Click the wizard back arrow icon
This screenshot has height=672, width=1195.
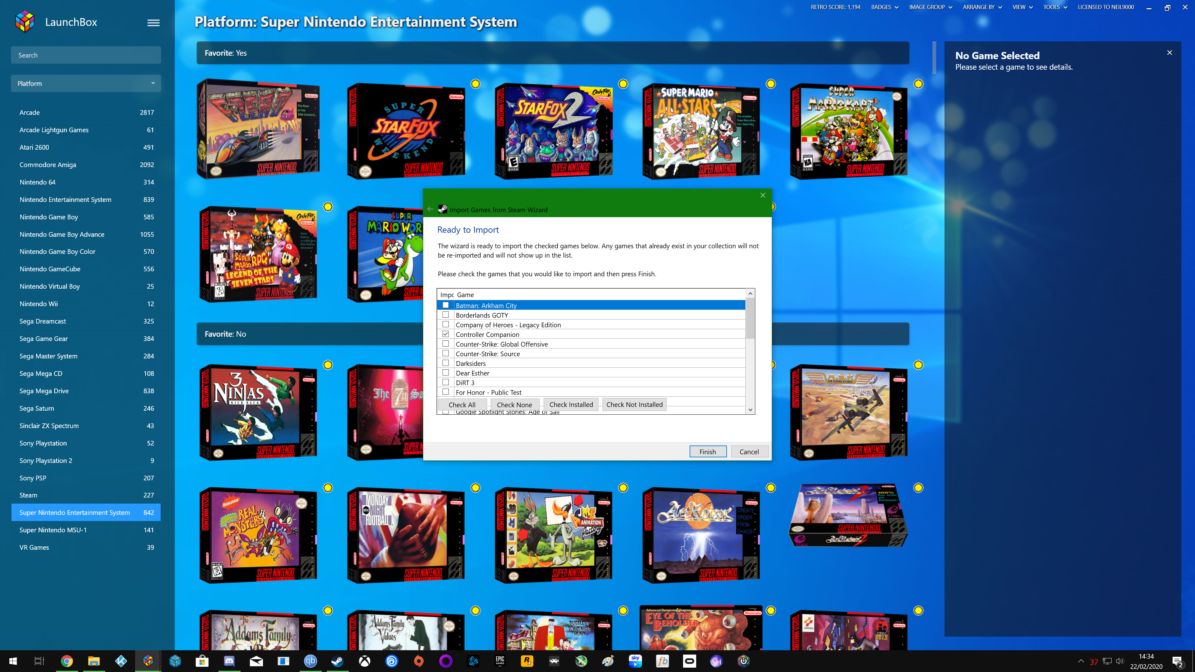[430, 209]
